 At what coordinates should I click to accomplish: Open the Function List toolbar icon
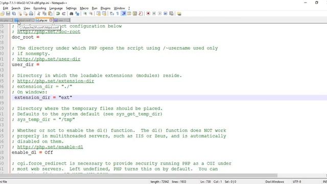(x=141, y=14)
